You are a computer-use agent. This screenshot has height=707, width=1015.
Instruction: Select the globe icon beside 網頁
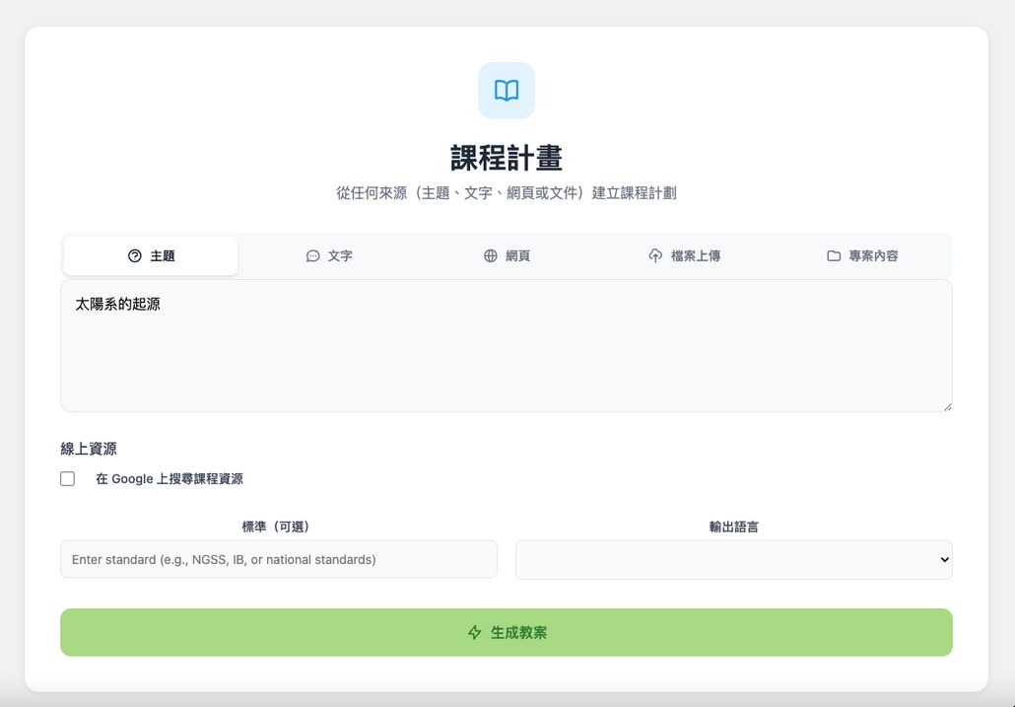tap(490, 255)
